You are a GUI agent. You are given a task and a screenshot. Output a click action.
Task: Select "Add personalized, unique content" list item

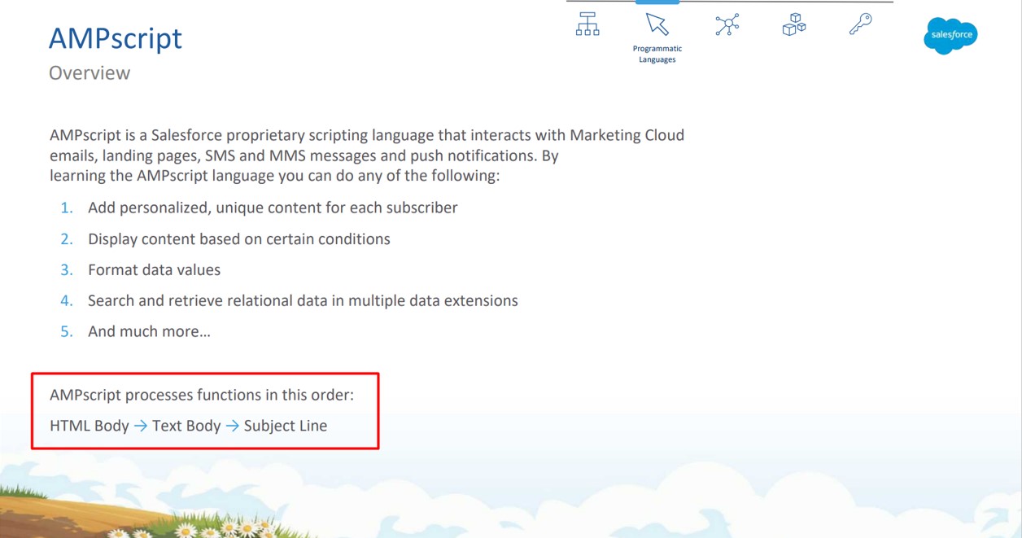pyautogui.click(x=273, y=208)
